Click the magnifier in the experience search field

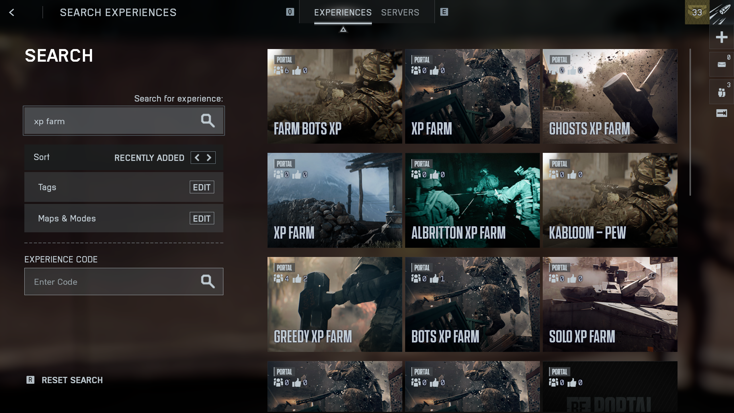click(x=208, y=120)
